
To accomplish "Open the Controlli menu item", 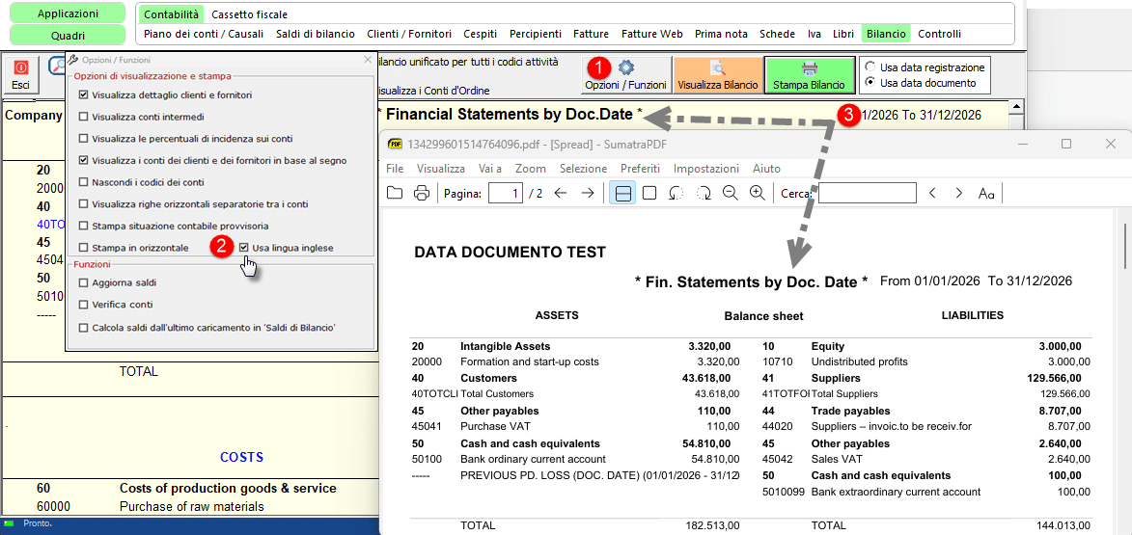I will coord(939,34).
